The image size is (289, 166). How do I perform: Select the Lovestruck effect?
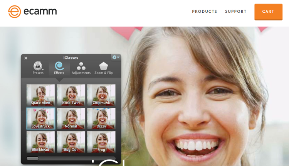[40, 119]
